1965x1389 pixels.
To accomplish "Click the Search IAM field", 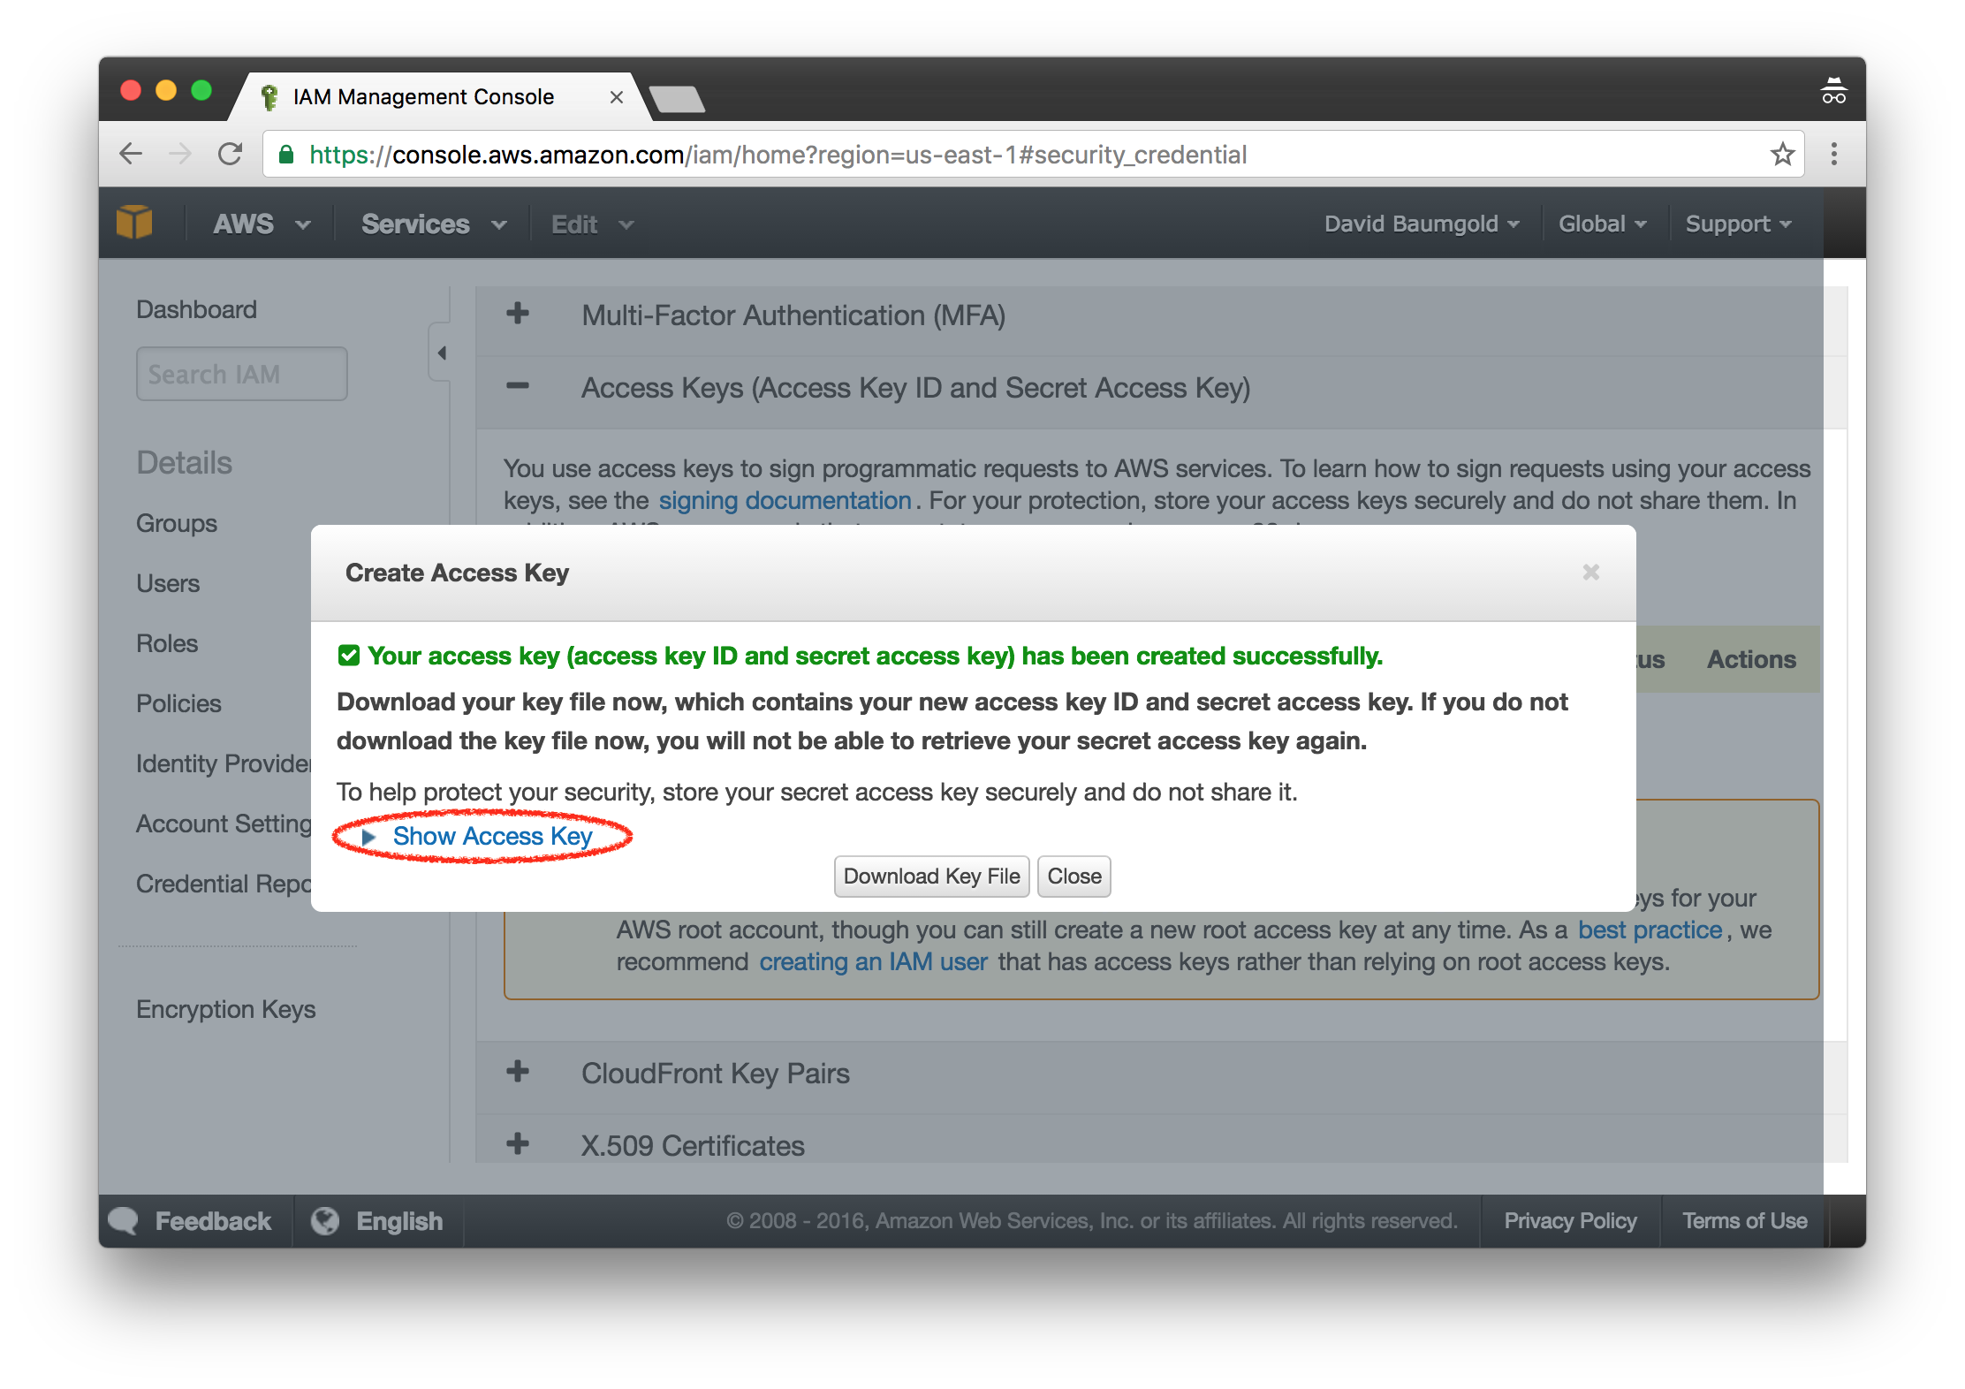I will point(242,374).
